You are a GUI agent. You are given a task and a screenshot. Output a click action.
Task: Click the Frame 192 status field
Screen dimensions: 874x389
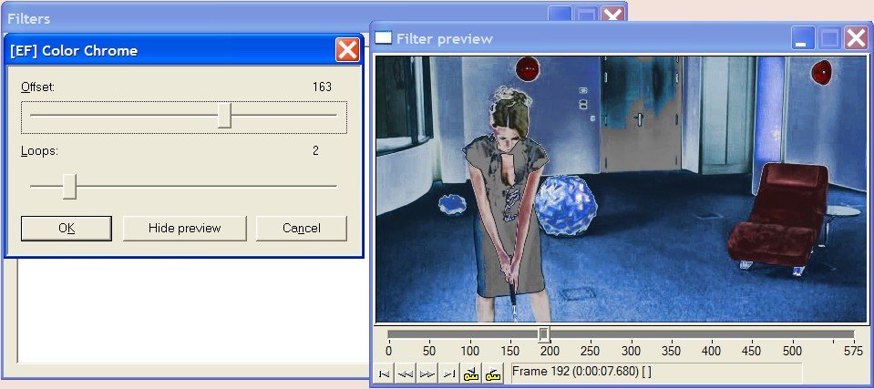(656, 372)
